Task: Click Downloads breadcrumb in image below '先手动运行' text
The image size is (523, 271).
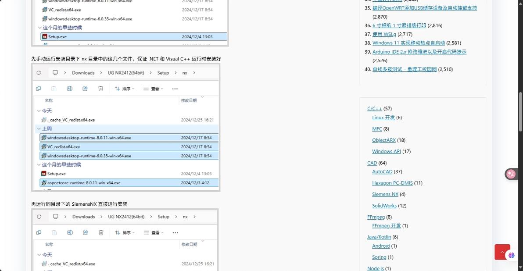Action: click(83, 73)
